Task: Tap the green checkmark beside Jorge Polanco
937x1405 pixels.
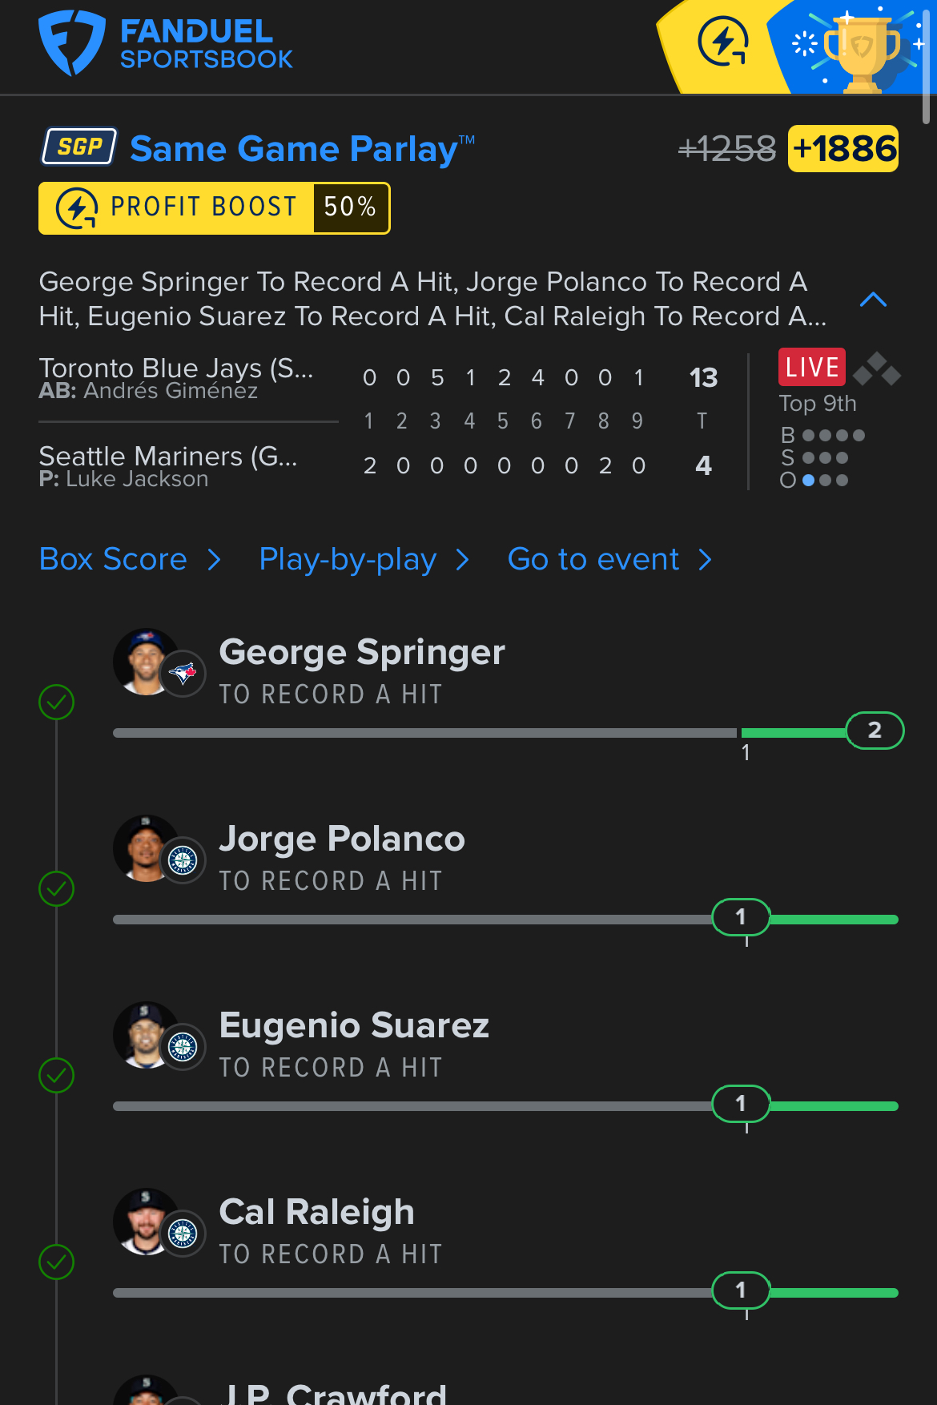Action: click(x=56, y=889)
